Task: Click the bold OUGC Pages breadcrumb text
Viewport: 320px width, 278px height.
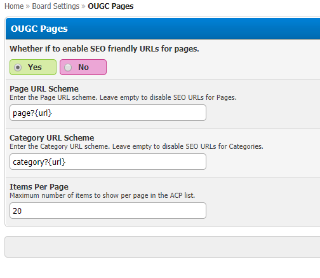Action: point(110,6)
